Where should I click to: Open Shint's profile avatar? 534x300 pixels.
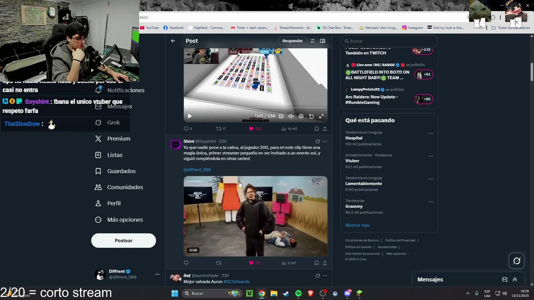(x=176, y=144)
